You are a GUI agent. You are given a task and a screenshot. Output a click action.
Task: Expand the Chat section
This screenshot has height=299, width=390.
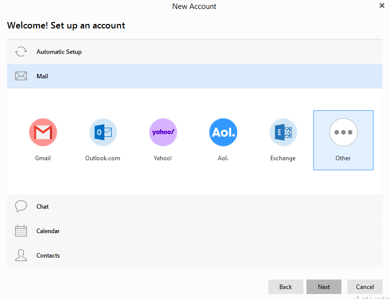[200, 206]
